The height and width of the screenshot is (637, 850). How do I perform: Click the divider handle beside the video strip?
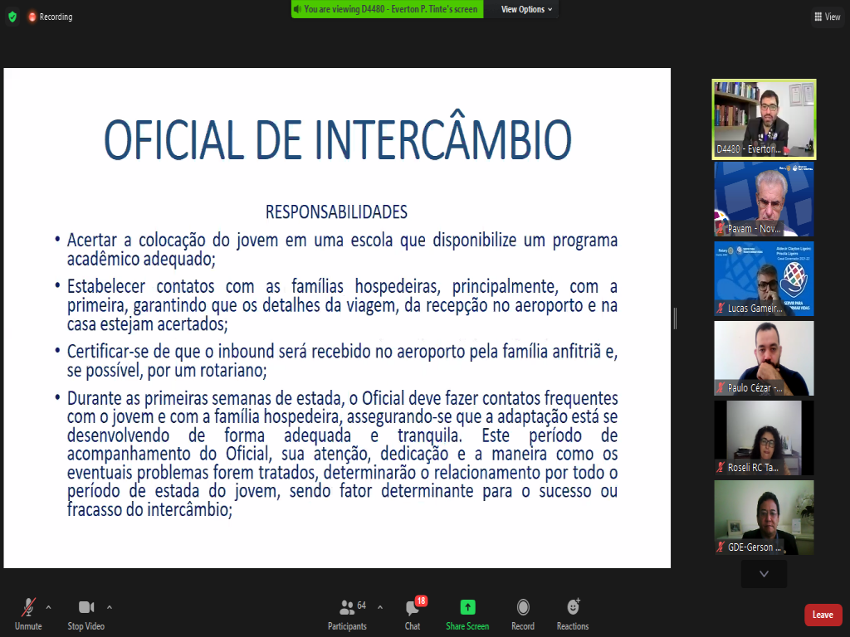676,318
